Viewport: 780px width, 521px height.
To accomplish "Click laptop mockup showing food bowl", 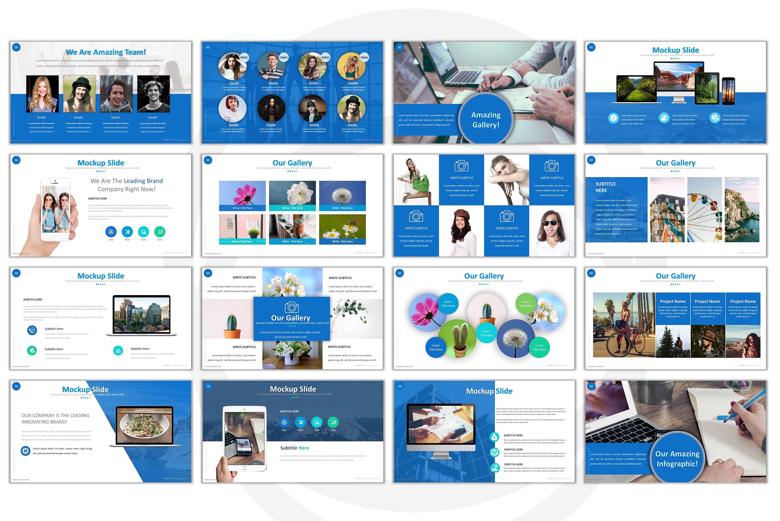I will click(x=144, y=425).
